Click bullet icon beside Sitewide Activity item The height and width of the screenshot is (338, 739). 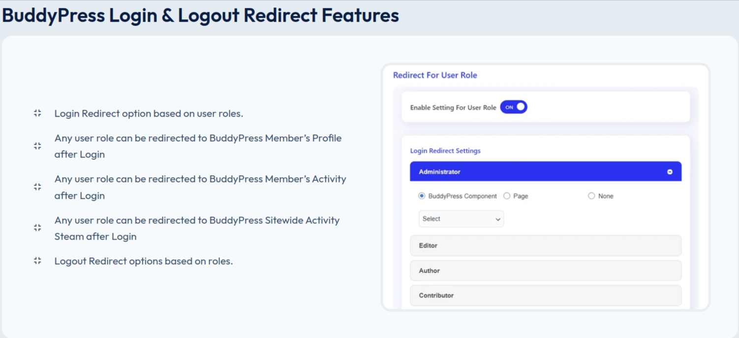tap(37, 228)
